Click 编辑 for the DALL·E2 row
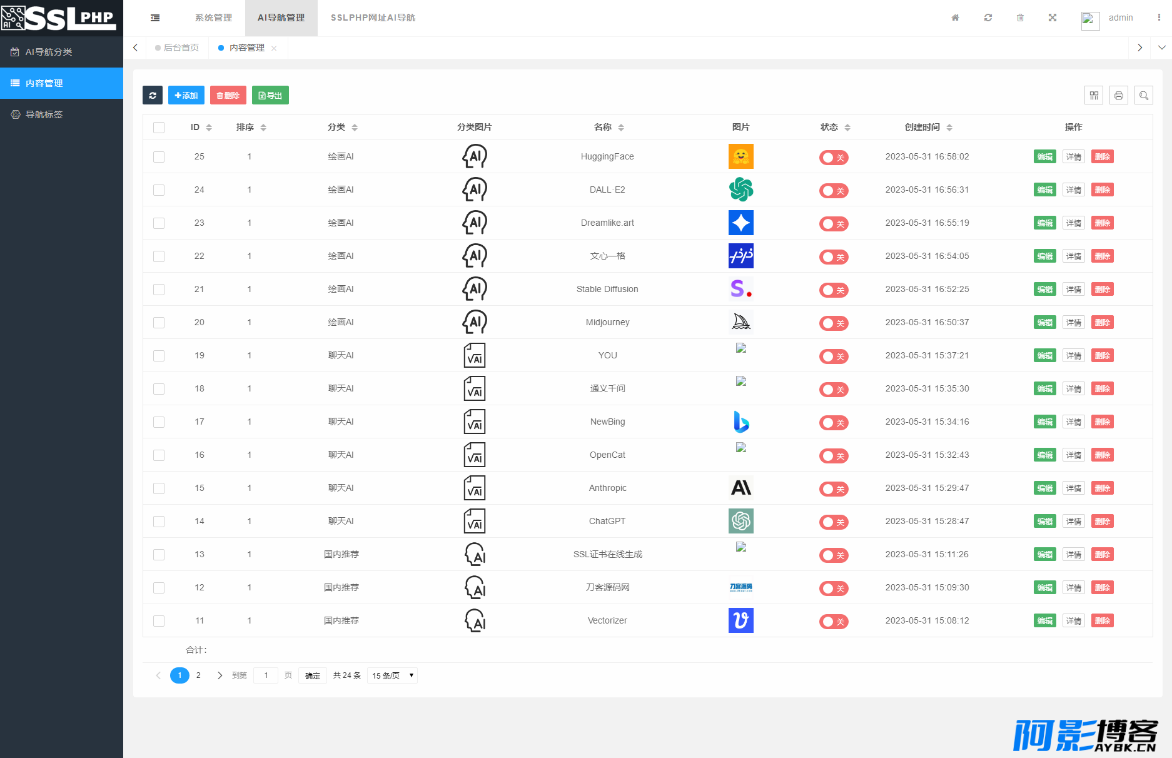Viewport: 1172px width, 758px height. [1044, 190]
